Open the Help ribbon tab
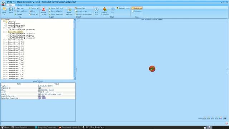 click(x=39, y=5)
